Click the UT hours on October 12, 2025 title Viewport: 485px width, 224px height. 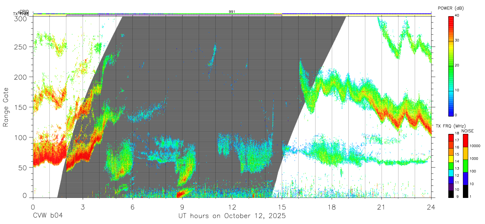(x=232, y=216)
